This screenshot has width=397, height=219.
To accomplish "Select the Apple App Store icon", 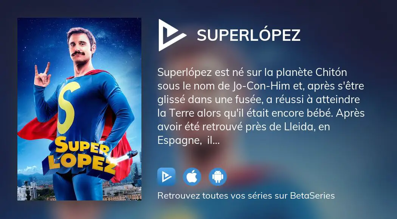I will (x=192, y=176).
